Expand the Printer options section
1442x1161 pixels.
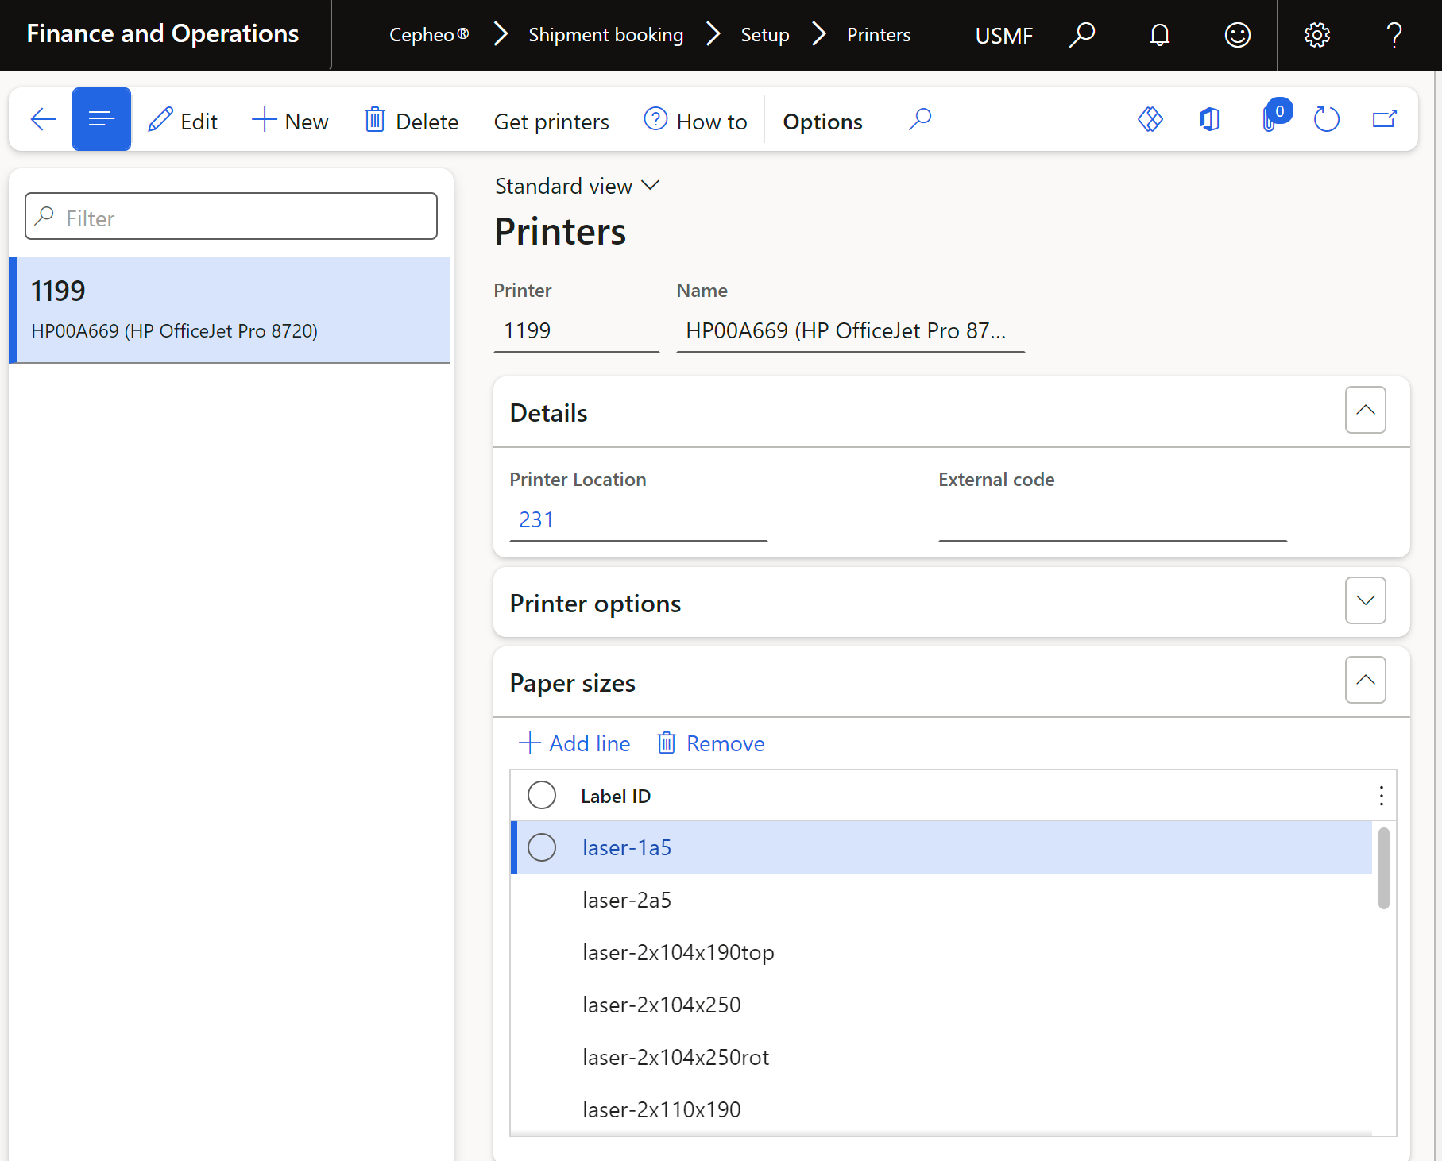(1365, 601)
